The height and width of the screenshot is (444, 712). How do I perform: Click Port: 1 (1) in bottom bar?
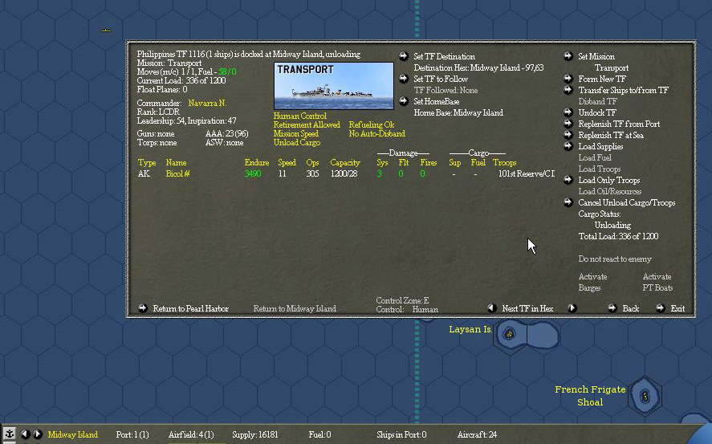tap(132, 434)
